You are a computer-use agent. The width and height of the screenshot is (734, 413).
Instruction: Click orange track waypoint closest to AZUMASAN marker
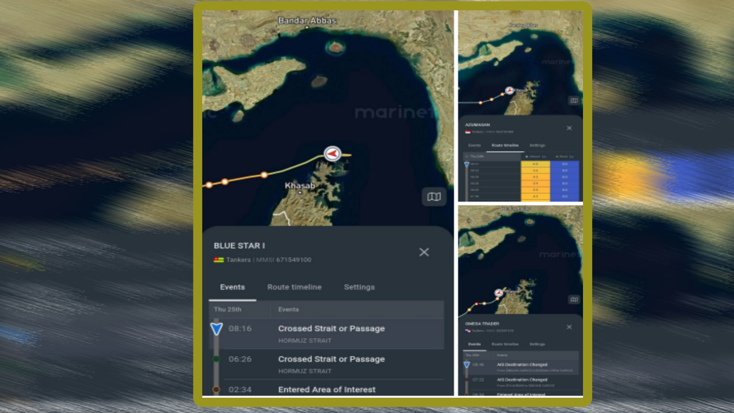point(503,94)
